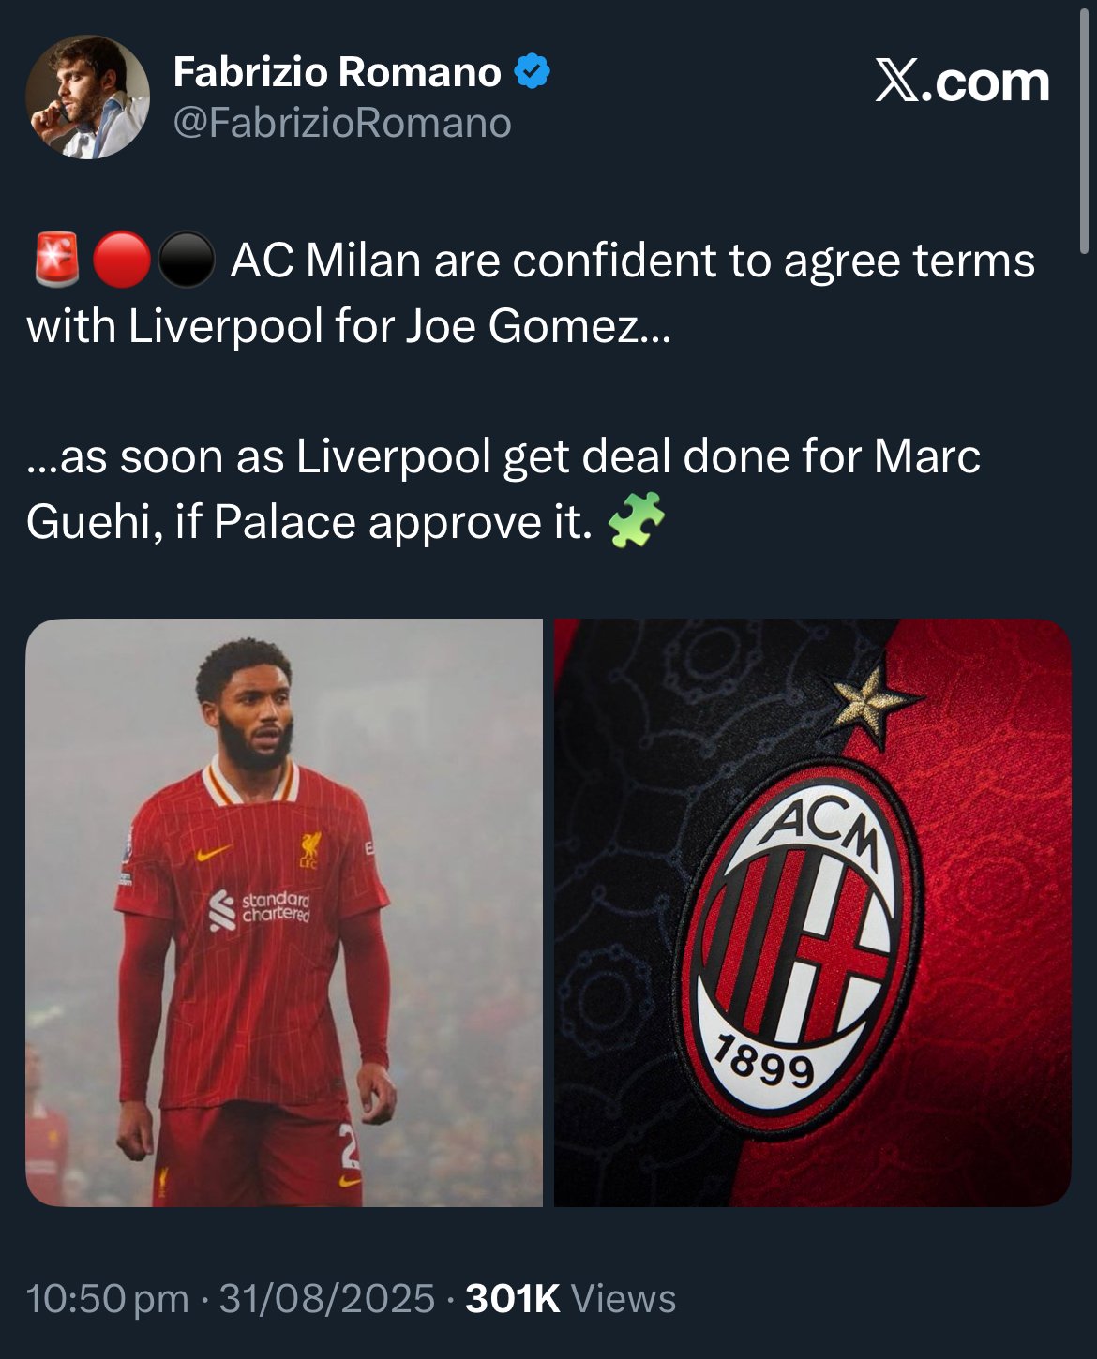The width and height of the screenshot is (1097, 1359).
Task: Click the scrollbar at the right edge
Action: (x=1086, y=131)
